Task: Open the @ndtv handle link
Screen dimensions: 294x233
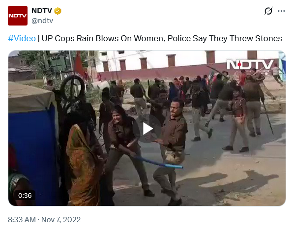Action: point(42,21)
